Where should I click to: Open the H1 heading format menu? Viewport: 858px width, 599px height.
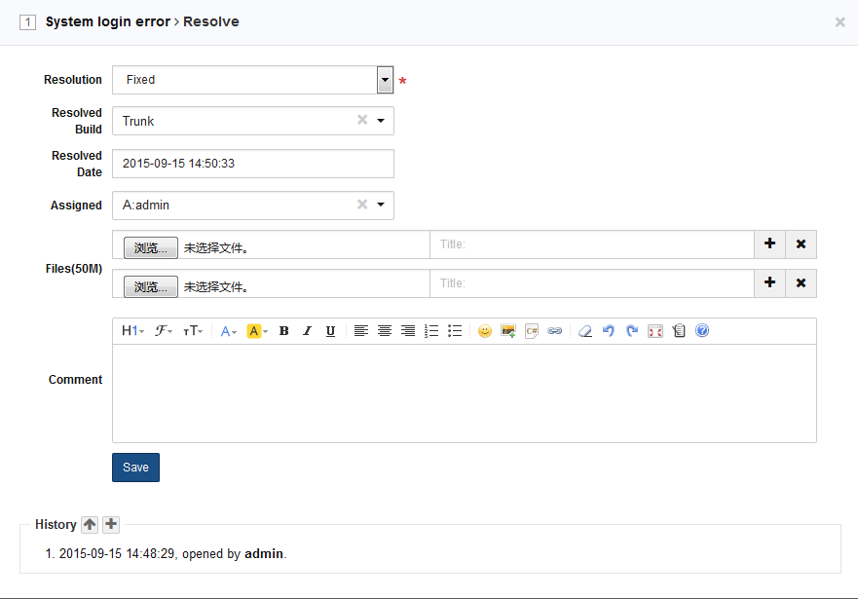click(x=132, y=331)
